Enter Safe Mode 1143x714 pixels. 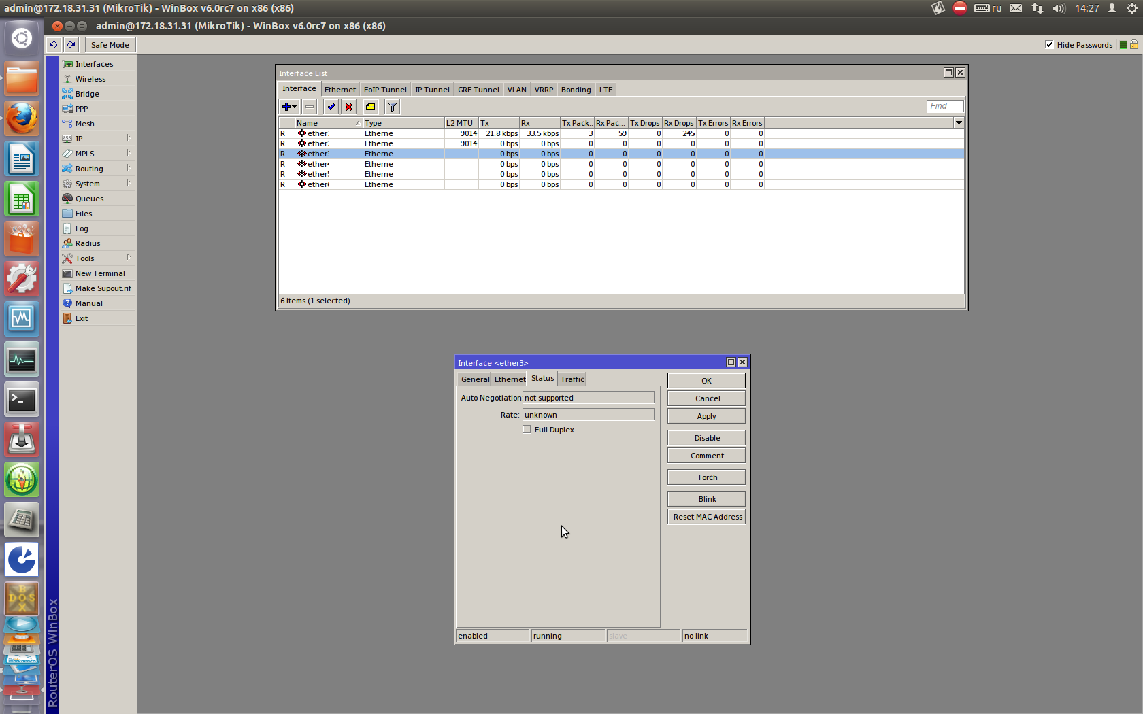[x=110, y=44]
